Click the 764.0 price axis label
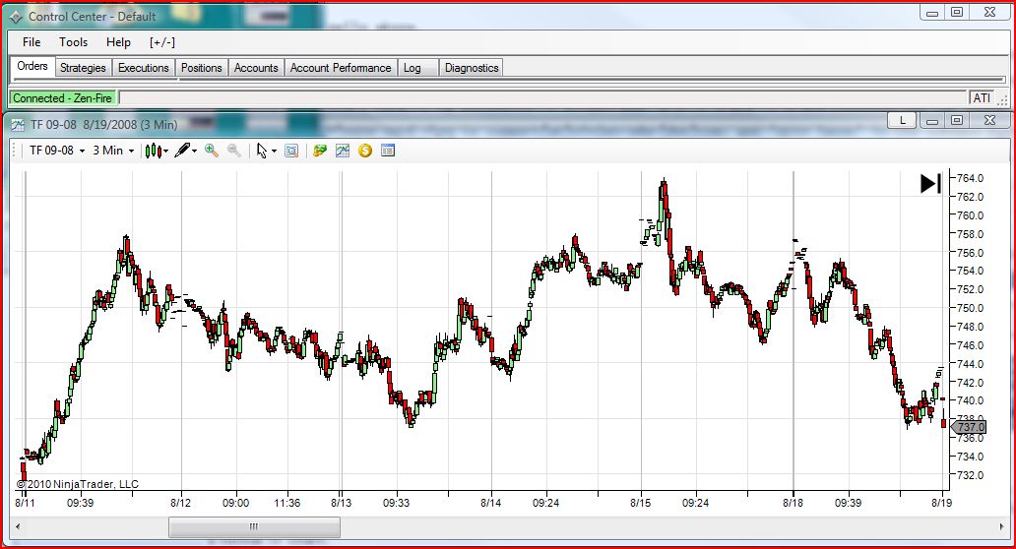 click(971, 178)
